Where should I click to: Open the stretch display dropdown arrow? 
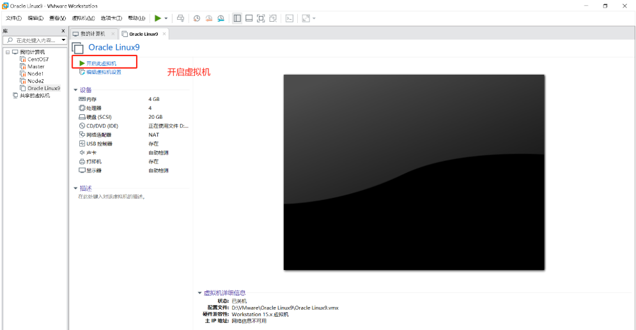314,19
